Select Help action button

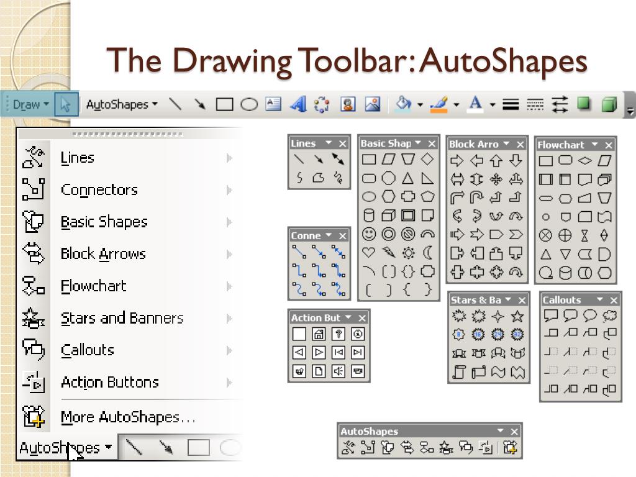(x=338, y=334)
